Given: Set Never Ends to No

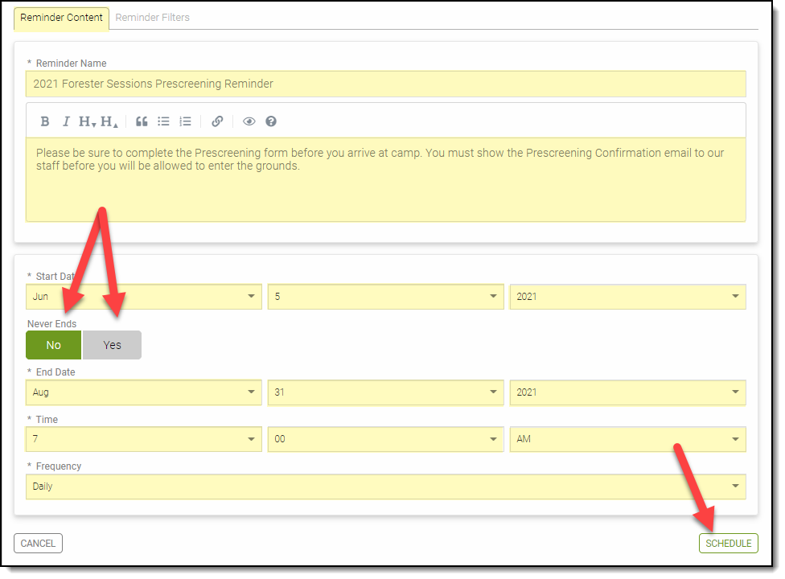Looking at the screenshot, I should (x=54, y=345).
